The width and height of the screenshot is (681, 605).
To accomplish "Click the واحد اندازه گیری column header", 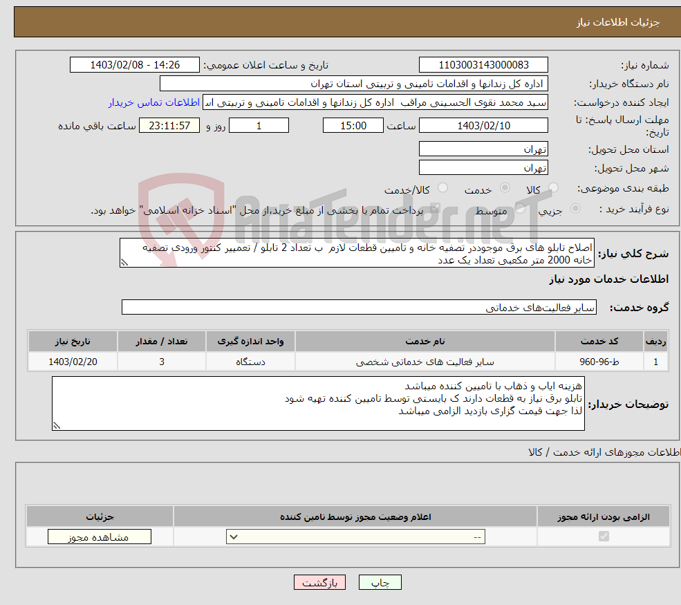I will point(250,342).
